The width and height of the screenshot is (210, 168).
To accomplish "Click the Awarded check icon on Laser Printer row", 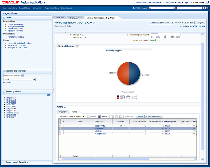I will (121, 126).
